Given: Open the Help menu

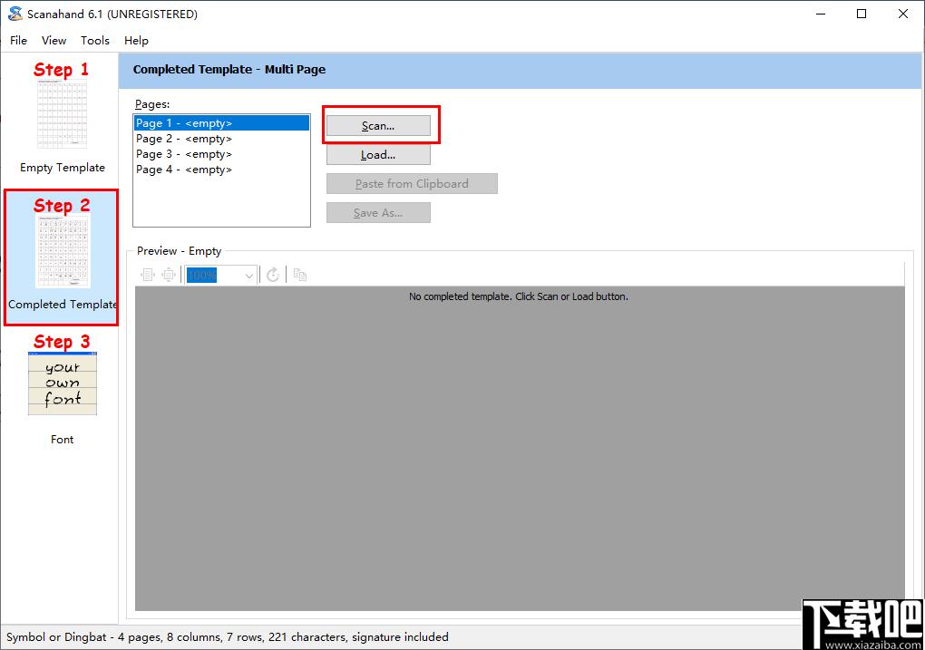Looking at the screenshot, I should click(x=136, y=40).
